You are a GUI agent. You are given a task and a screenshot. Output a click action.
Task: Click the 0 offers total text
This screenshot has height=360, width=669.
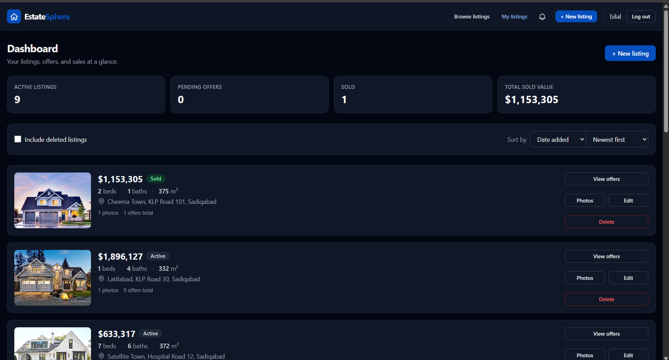138,290
